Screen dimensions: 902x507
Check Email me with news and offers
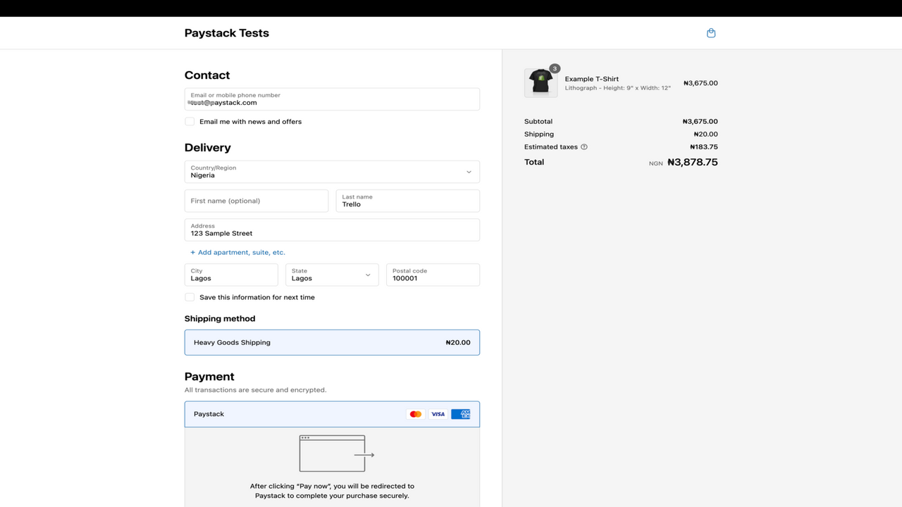point(190,122)
